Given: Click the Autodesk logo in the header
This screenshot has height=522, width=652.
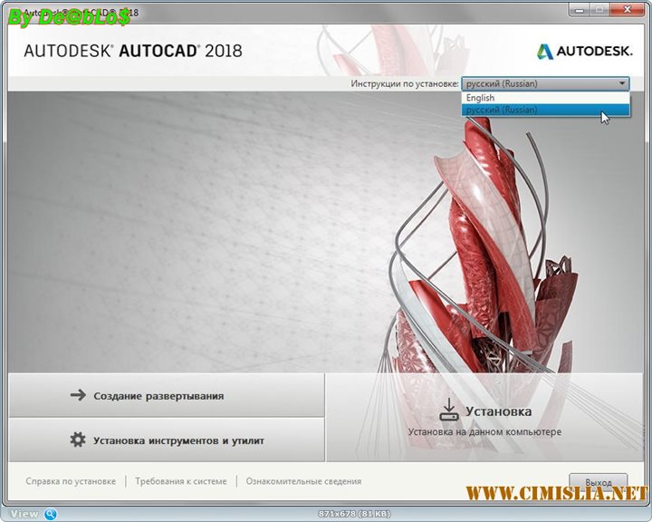Looking at the screenshot, I should click(583, 52).
